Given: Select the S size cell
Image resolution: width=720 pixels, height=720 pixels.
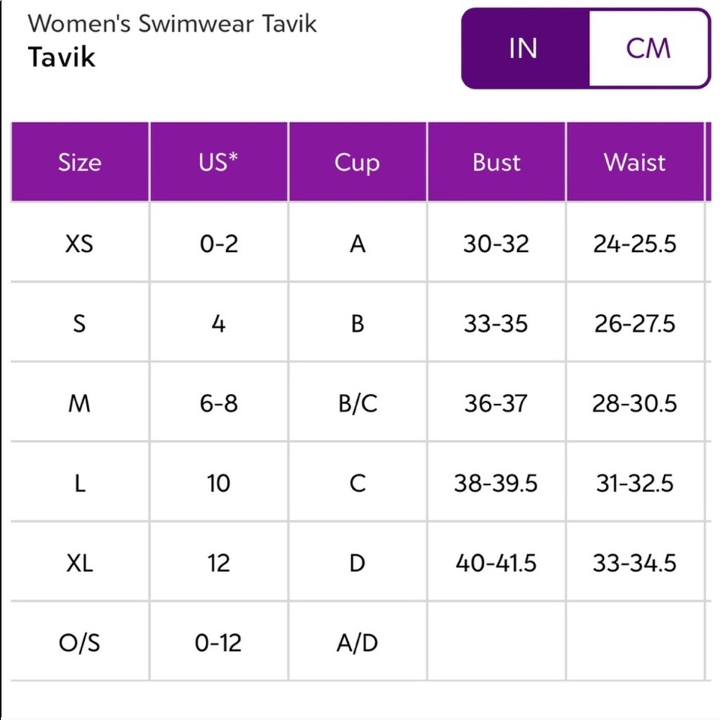Looking at the screenshot, I should click(79, 323).
